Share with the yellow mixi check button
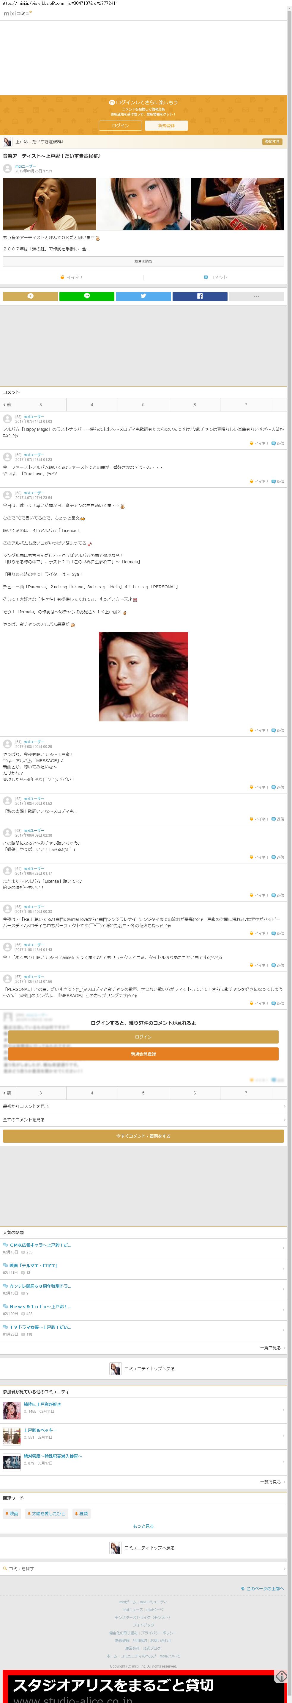Viewport: 292px width, 1703px height. point(30,296)
